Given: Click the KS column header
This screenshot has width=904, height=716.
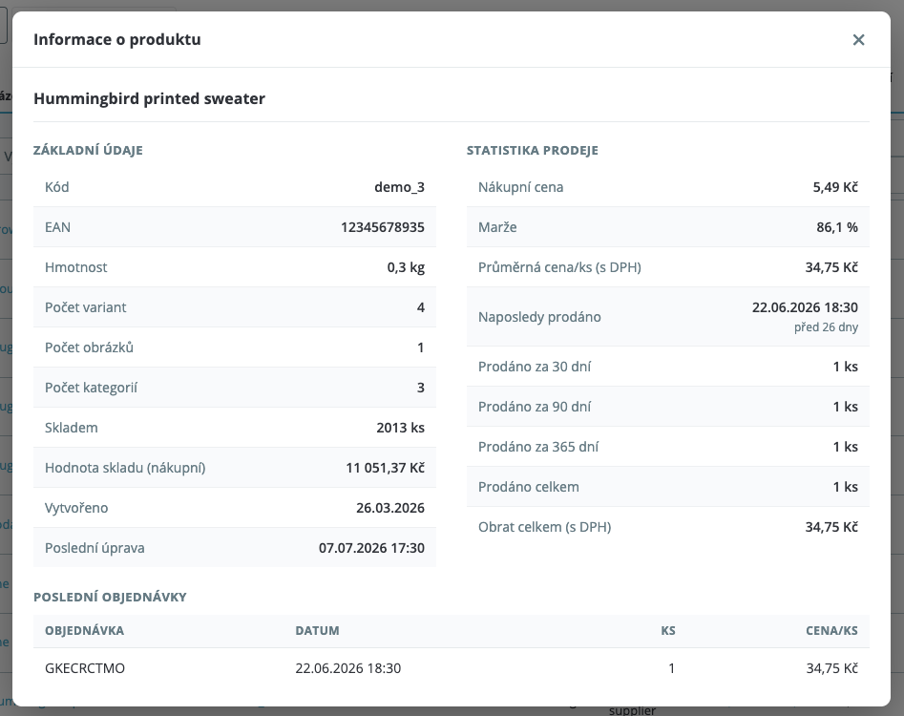Looking at the screenshot, I should click(668, 631).
